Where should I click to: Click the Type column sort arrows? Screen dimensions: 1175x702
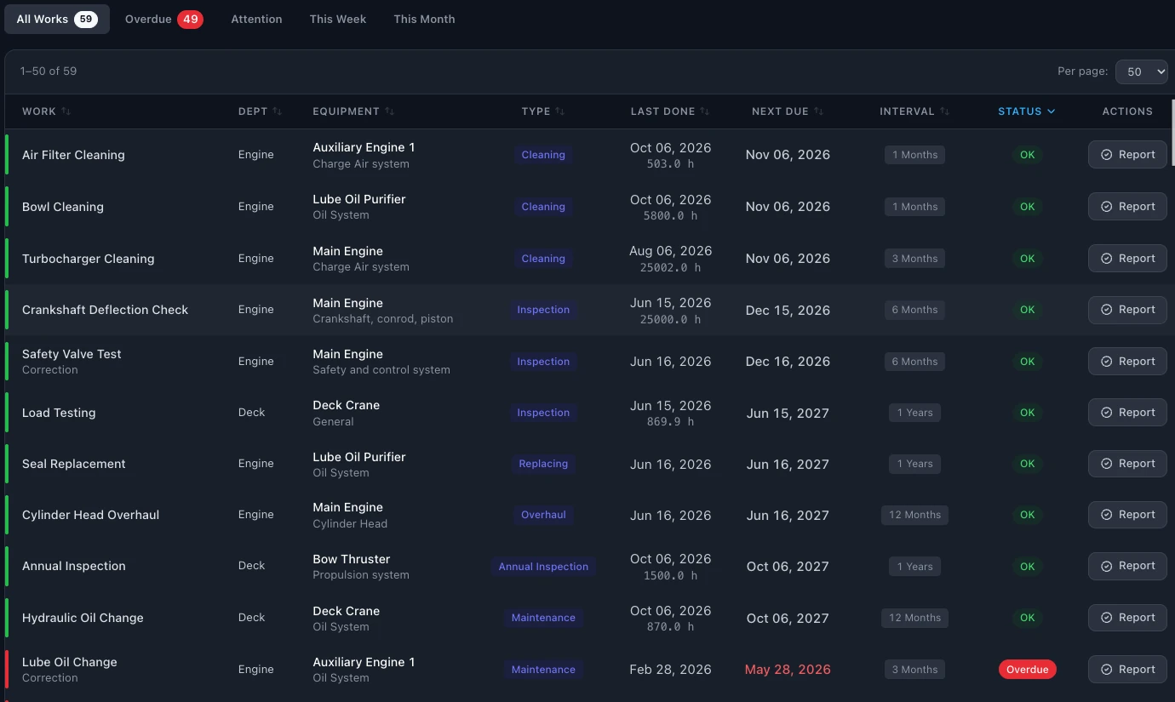(x=560, y=111)
